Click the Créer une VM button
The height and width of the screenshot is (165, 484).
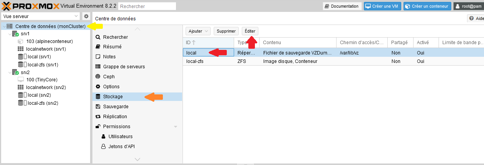coord(382,6)
